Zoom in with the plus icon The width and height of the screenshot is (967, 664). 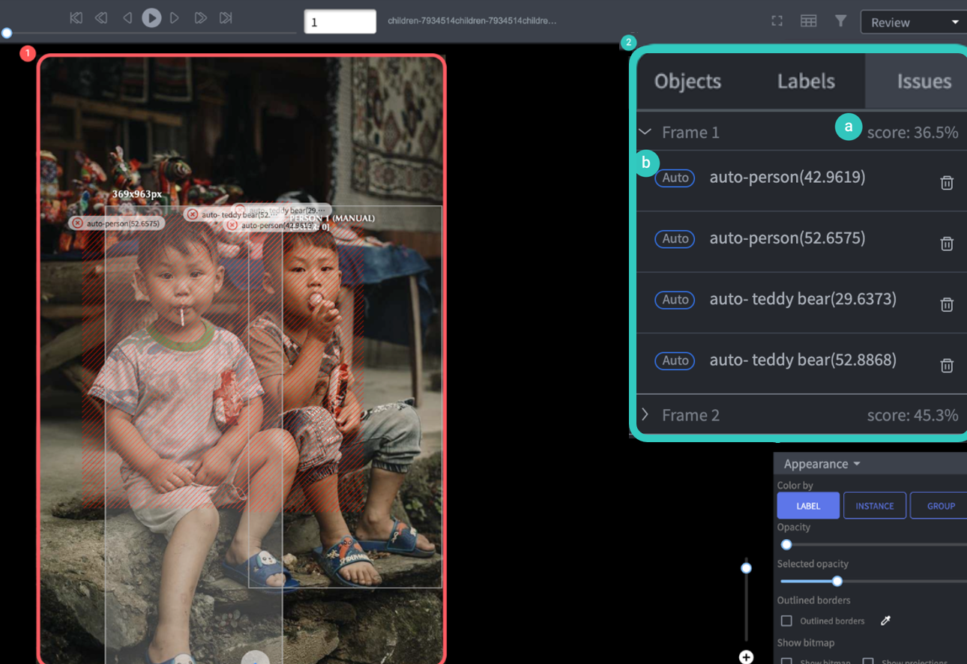(x=746, y=657)
